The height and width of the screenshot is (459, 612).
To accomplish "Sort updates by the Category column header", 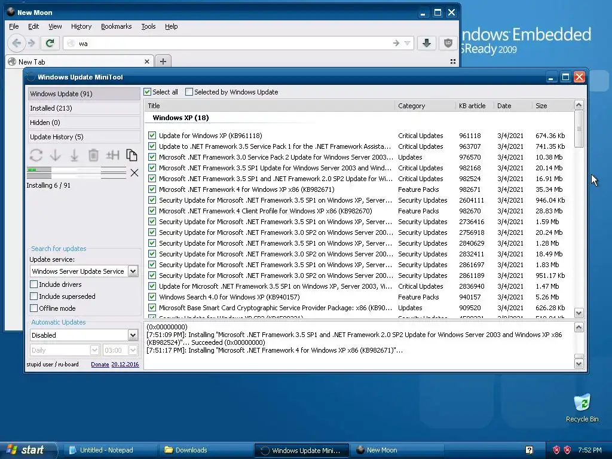I will click(426, 106).
